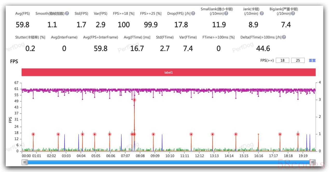This screenshot has width=329, height=172.
Task: Click the Stutter(卡顿率) value 0.2
Action: [30, 49]
